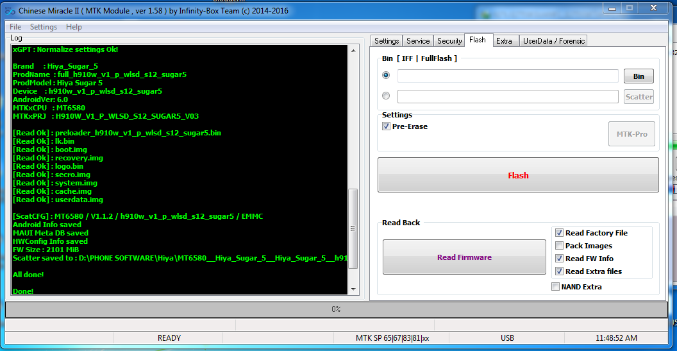
Task: Switch to the Security tab
Action: 449,40
